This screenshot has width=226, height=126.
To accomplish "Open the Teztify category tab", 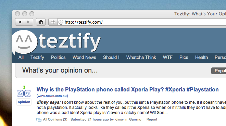I will tap(37, 58).
